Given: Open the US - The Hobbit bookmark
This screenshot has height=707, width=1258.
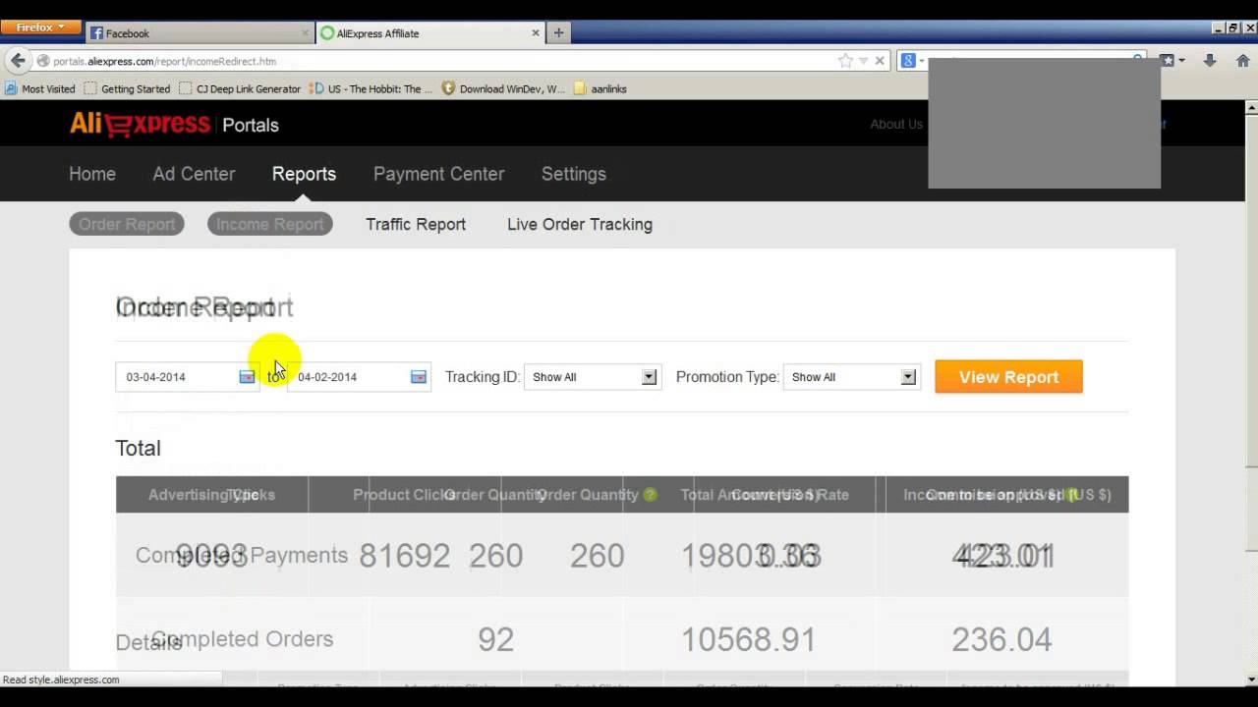Looking at the screenshot, I should pos(371,88).
